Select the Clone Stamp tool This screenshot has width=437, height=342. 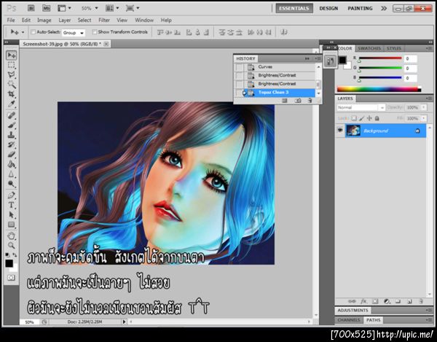[x=12, y=135]
